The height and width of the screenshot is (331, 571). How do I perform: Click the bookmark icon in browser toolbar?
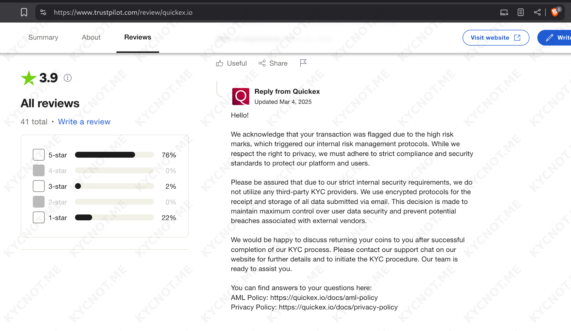24,12
